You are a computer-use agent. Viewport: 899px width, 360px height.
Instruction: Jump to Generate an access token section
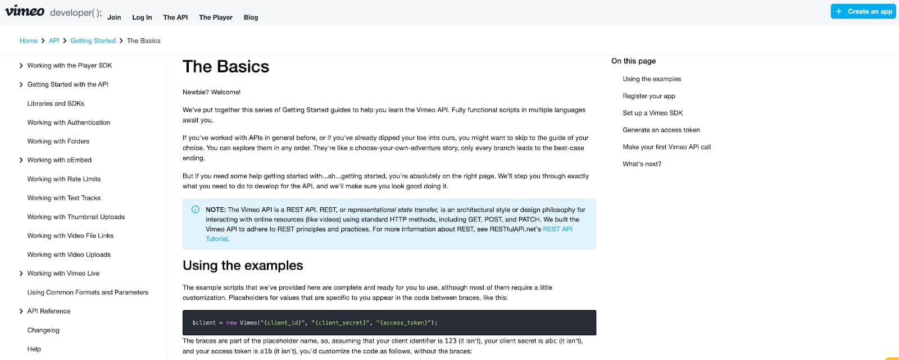tap(661, 130)
